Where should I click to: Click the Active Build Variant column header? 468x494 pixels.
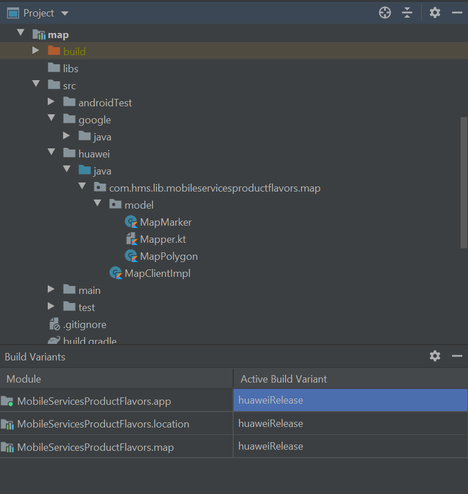(x=350, y=379)
